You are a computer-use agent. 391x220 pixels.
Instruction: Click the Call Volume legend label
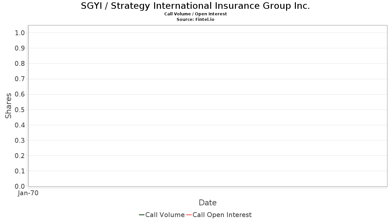pyautogui.click(x=165, y=215)
